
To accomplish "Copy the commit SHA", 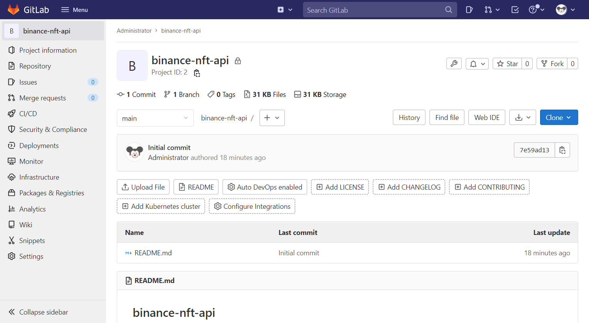I will pyautogui.click(x=562, y=150).
